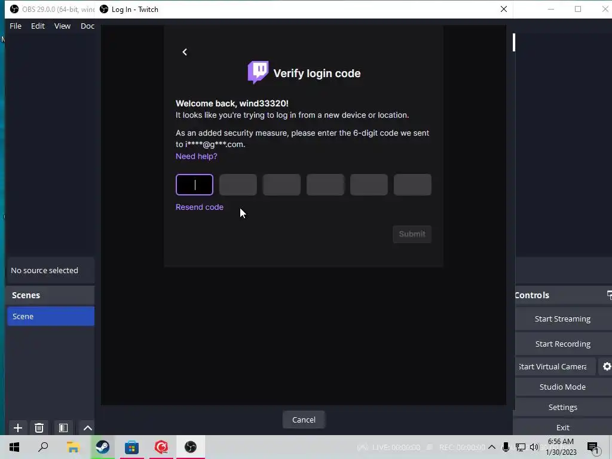Image resolution: width=612 pixels, height=459 pixels.
Task: Focus the second code digit box
Action: 238,185
